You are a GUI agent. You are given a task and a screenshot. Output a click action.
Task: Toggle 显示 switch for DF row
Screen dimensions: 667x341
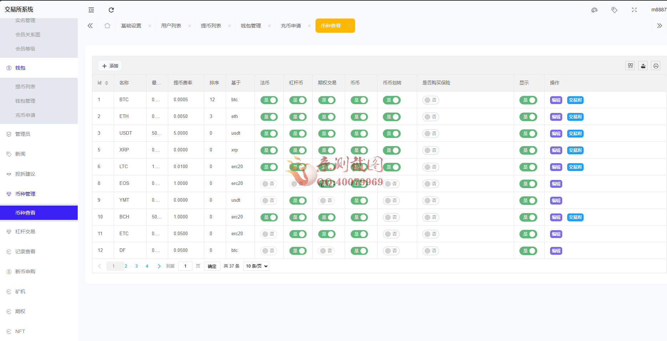(528, 251)
